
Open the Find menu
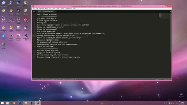(x=46, y=9)
